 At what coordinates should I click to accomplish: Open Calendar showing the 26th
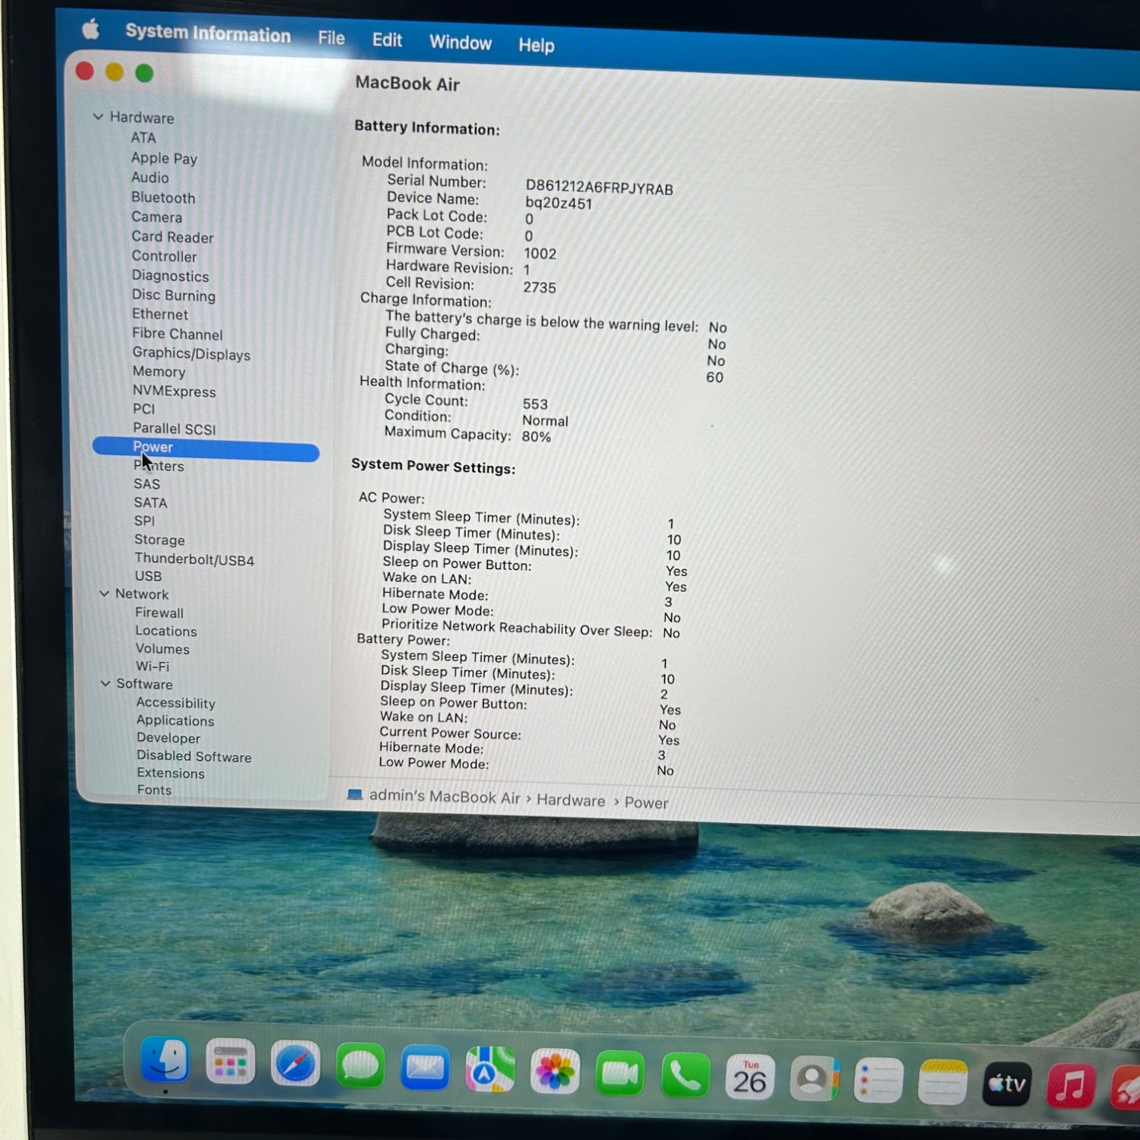click(750, 1077)
